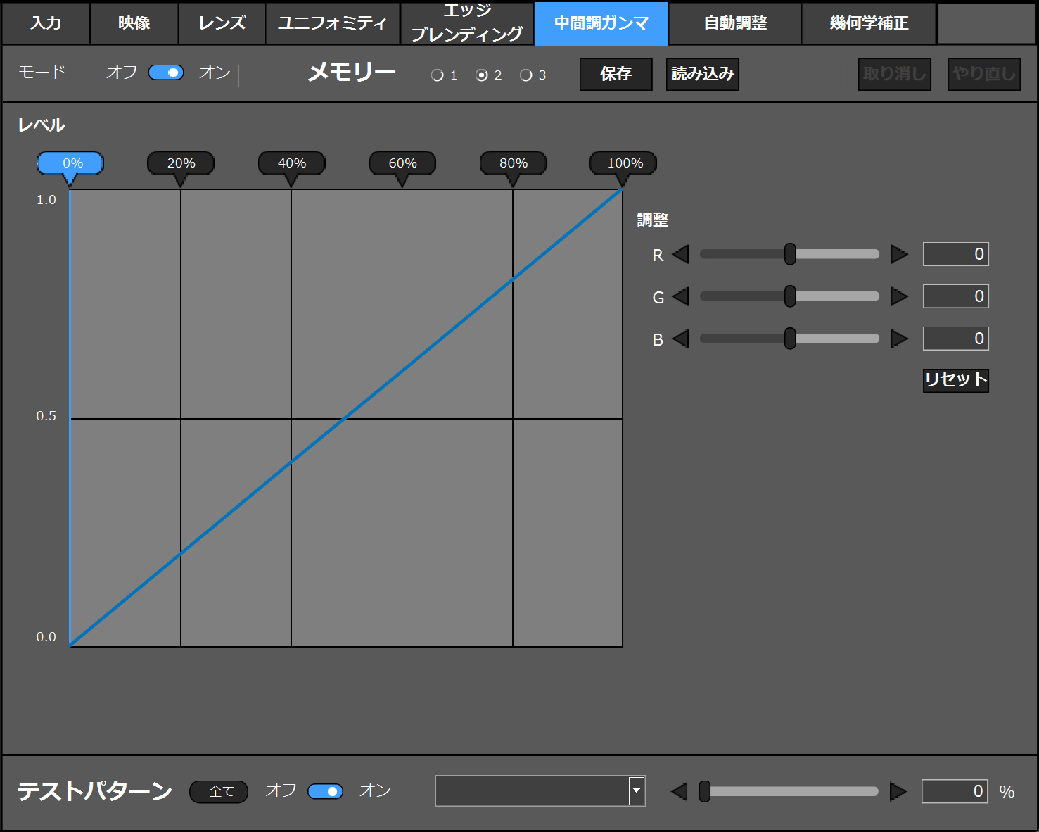Click the 保存 button
The height and width of the screenshot is (832, 1039).
pos(616,74)
